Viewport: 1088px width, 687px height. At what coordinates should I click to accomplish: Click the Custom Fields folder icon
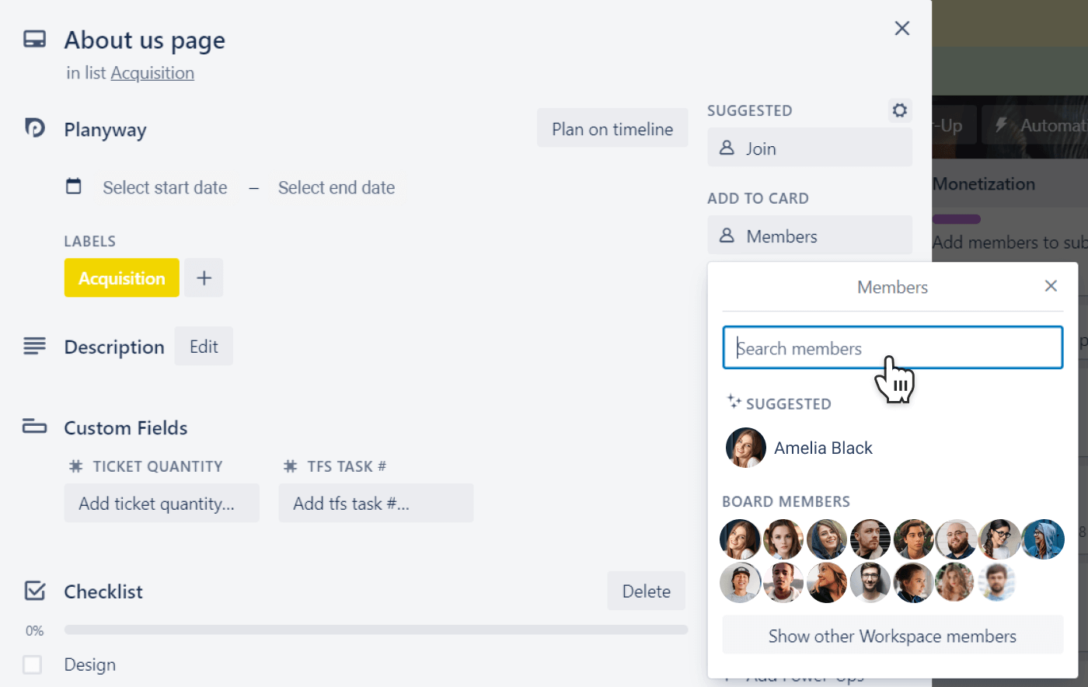click(x=35, y=426)
